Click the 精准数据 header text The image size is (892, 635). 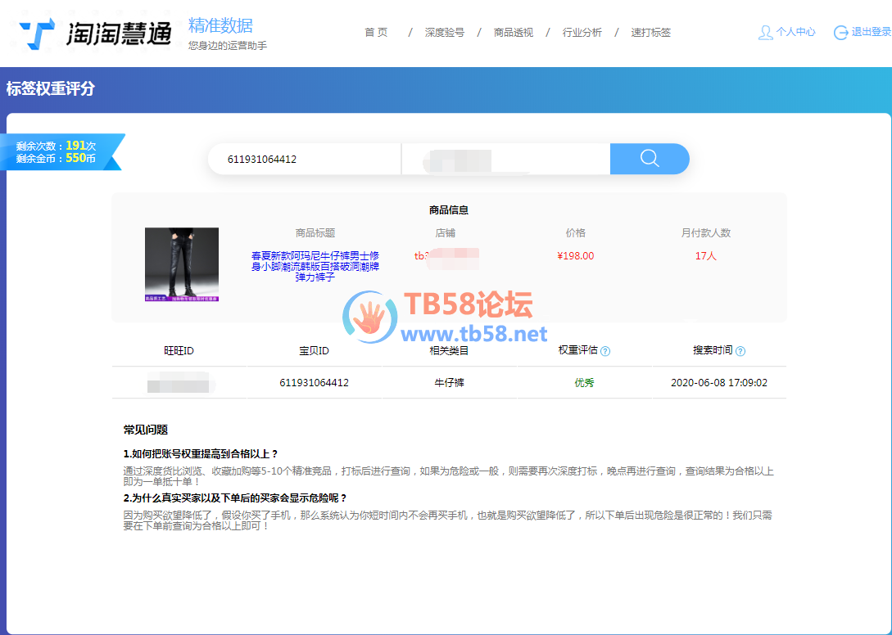pos(220,25)
